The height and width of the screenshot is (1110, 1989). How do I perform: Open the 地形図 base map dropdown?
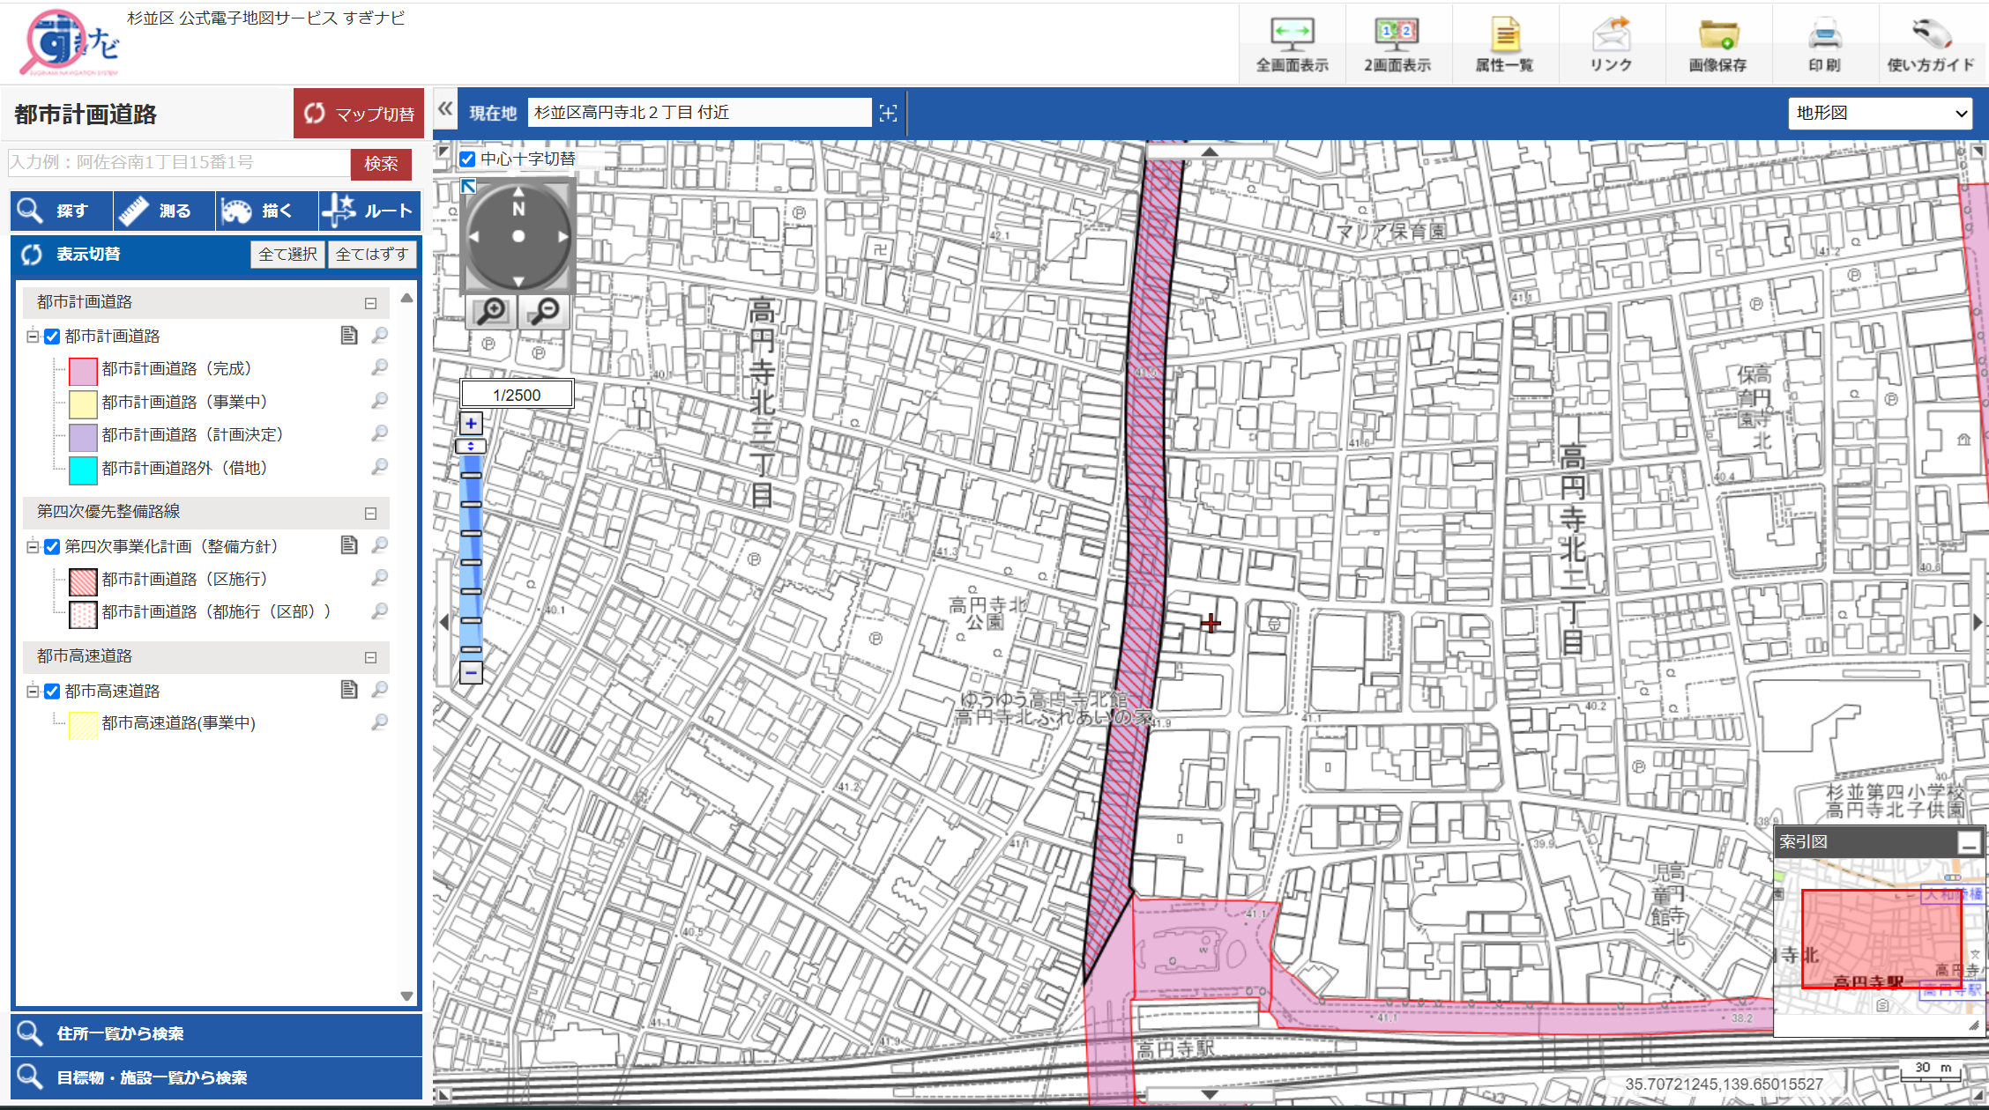point(1880,113)
